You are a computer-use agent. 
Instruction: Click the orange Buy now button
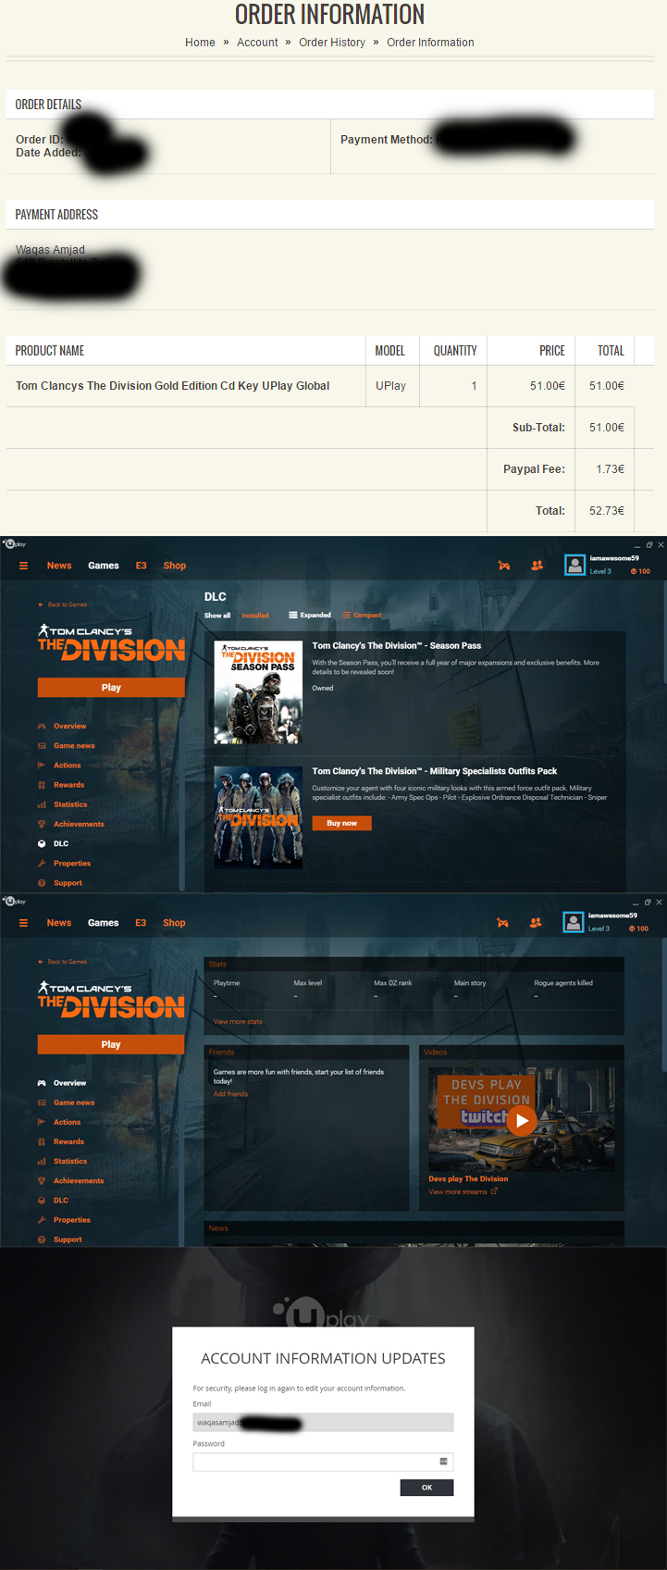(341, 823)
